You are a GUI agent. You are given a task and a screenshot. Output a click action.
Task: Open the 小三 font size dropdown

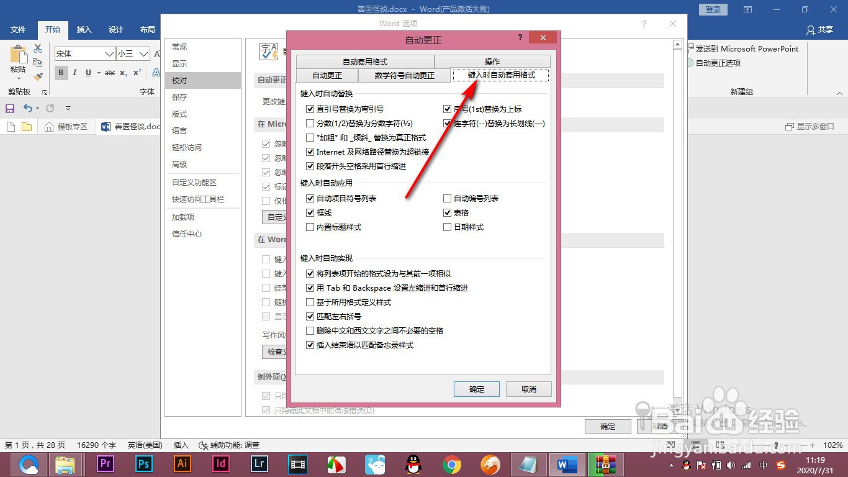pyautogui.click(x=144, y=54)
